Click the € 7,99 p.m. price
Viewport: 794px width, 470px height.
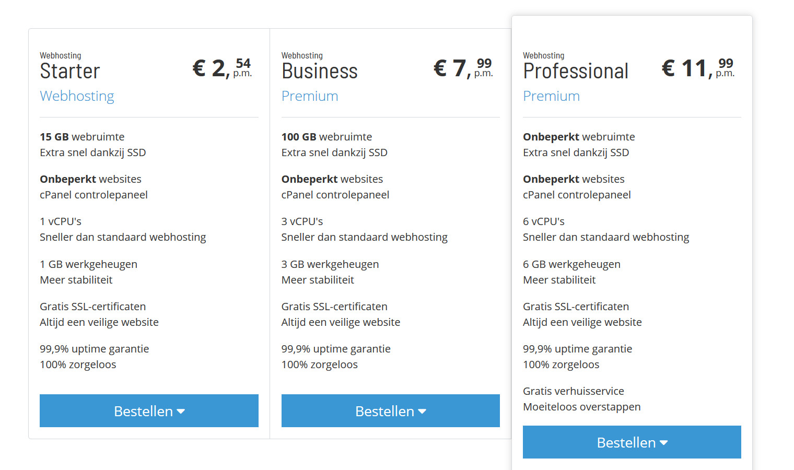point(463,68)
